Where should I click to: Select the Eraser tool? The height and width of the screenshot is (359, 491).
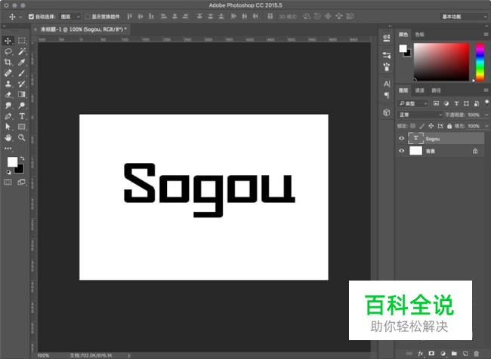(x=8, y=94)
